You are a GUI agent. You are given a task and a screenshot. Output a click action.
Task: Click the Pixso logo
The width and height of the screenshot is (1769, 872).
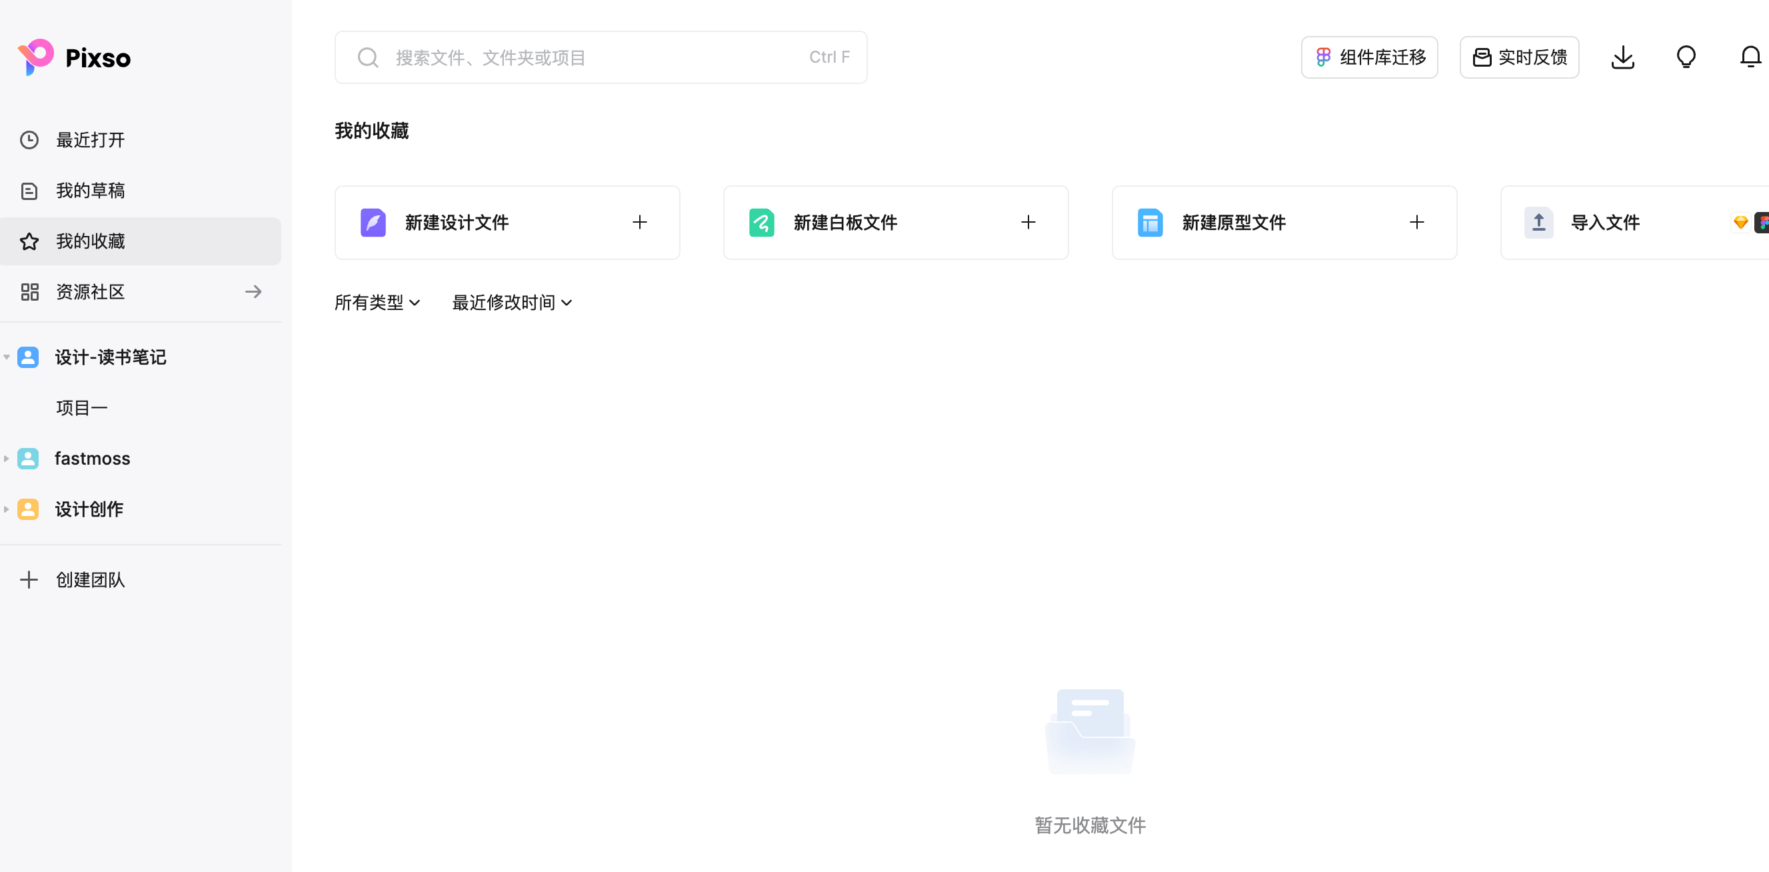74,58
